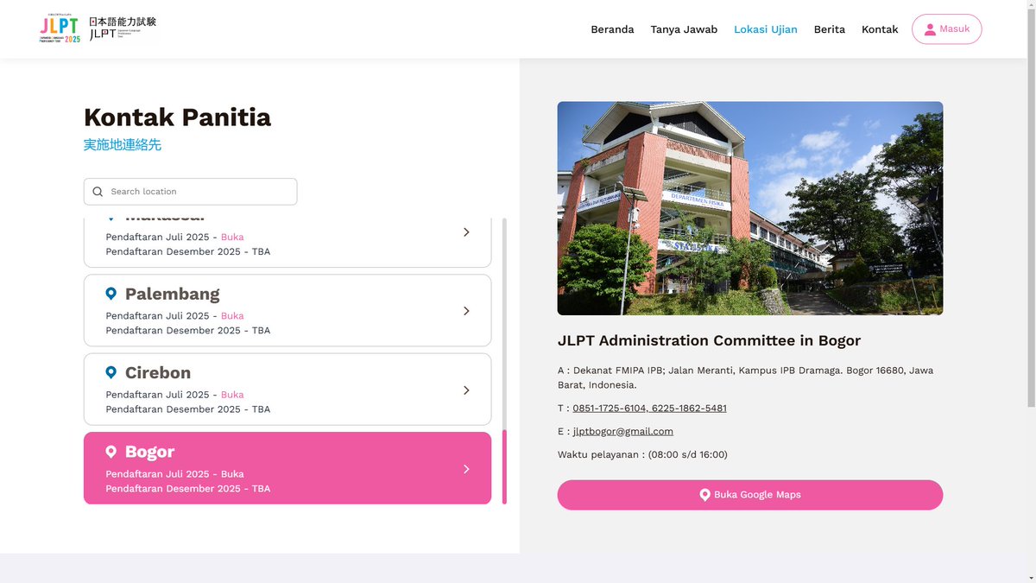Click the Bogor phone number link

click(x=649, y=409)
